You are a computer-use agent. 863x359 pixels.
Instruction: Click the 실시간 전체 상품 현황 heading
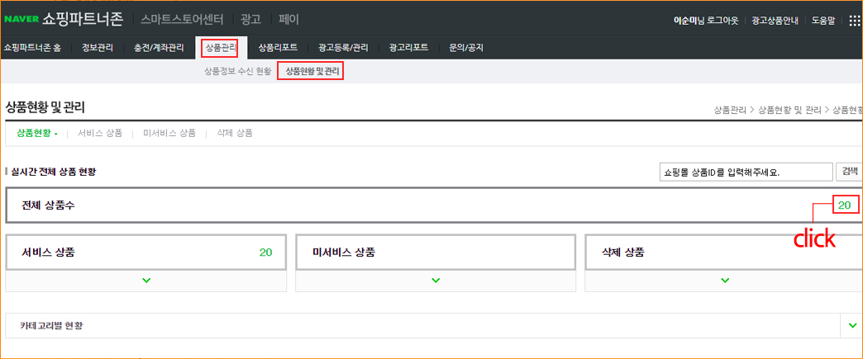(x=54, y=172)
